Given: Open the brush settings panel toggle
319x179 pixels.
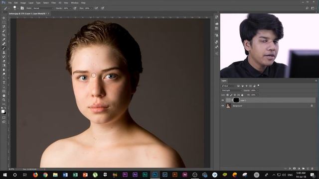Looking at the screenshot, I should tap(22, 8).
